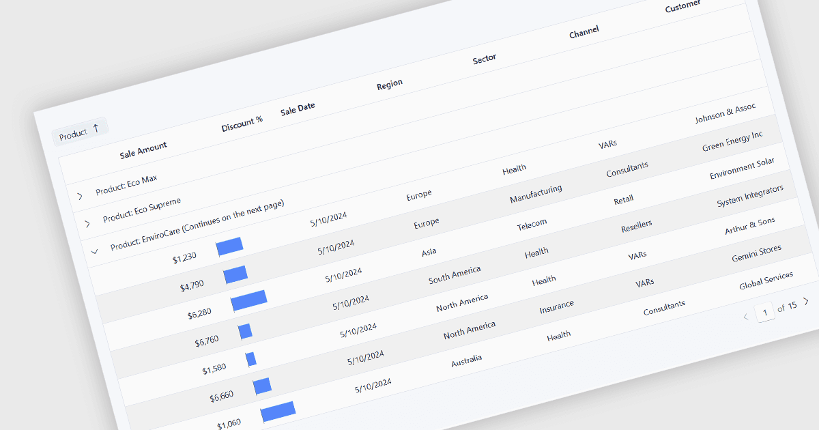Viewport: 819px width, 430px height.
Task: Click the Insurance sector cell
Action: tap(556, 307)
